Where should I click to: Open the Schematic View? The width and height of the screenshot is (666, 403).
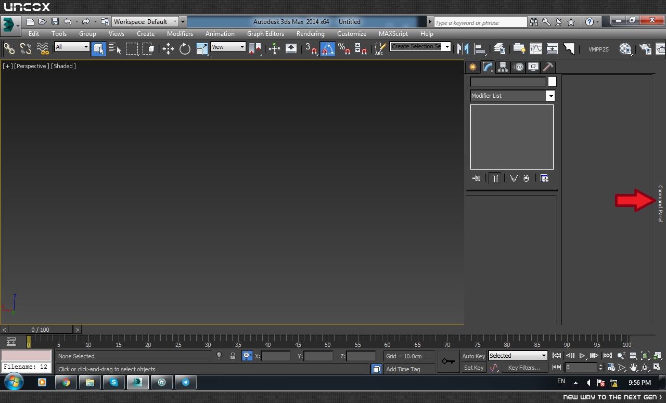pyautogui.click(x=553, y=49)
